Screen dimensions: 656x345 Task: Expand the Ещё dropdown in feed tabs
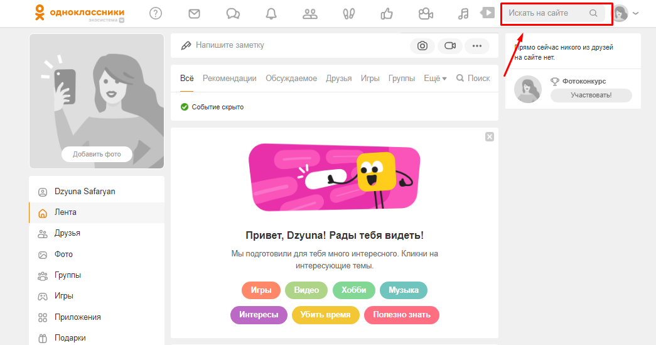(x=435, y=79)
